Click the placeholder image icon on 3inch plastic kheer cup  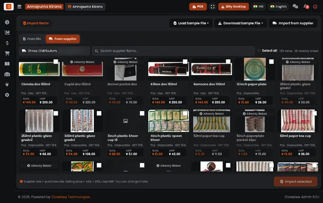pos(126,121)
